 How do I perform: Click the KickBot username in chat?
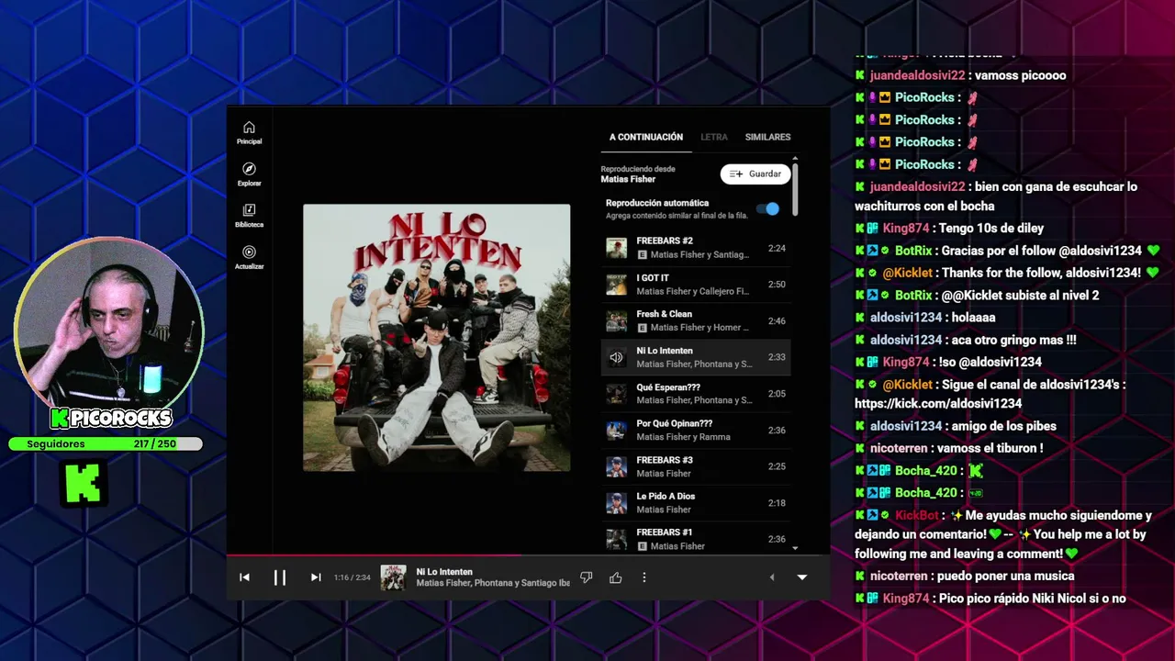pos(916,516)
